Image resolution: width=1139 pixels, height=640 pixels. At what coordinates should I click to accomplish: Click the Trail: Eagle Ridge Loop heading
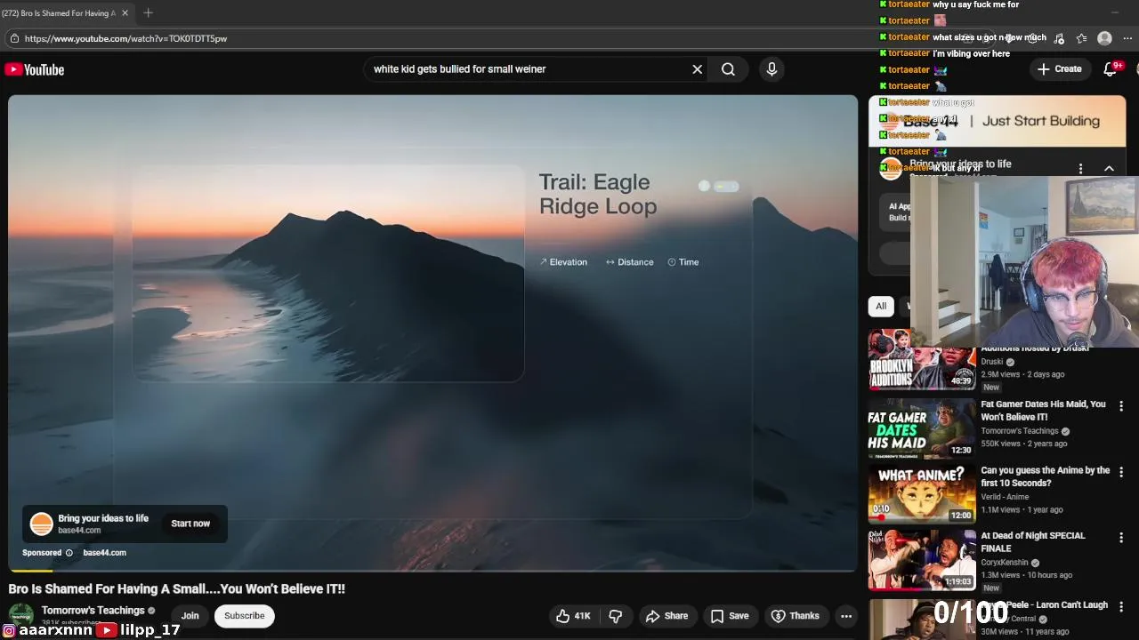click(x=598, y=195)
